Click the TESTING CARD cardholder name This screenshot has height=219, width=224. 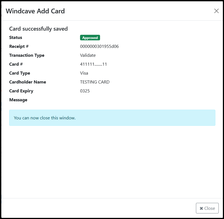[95, 82]
